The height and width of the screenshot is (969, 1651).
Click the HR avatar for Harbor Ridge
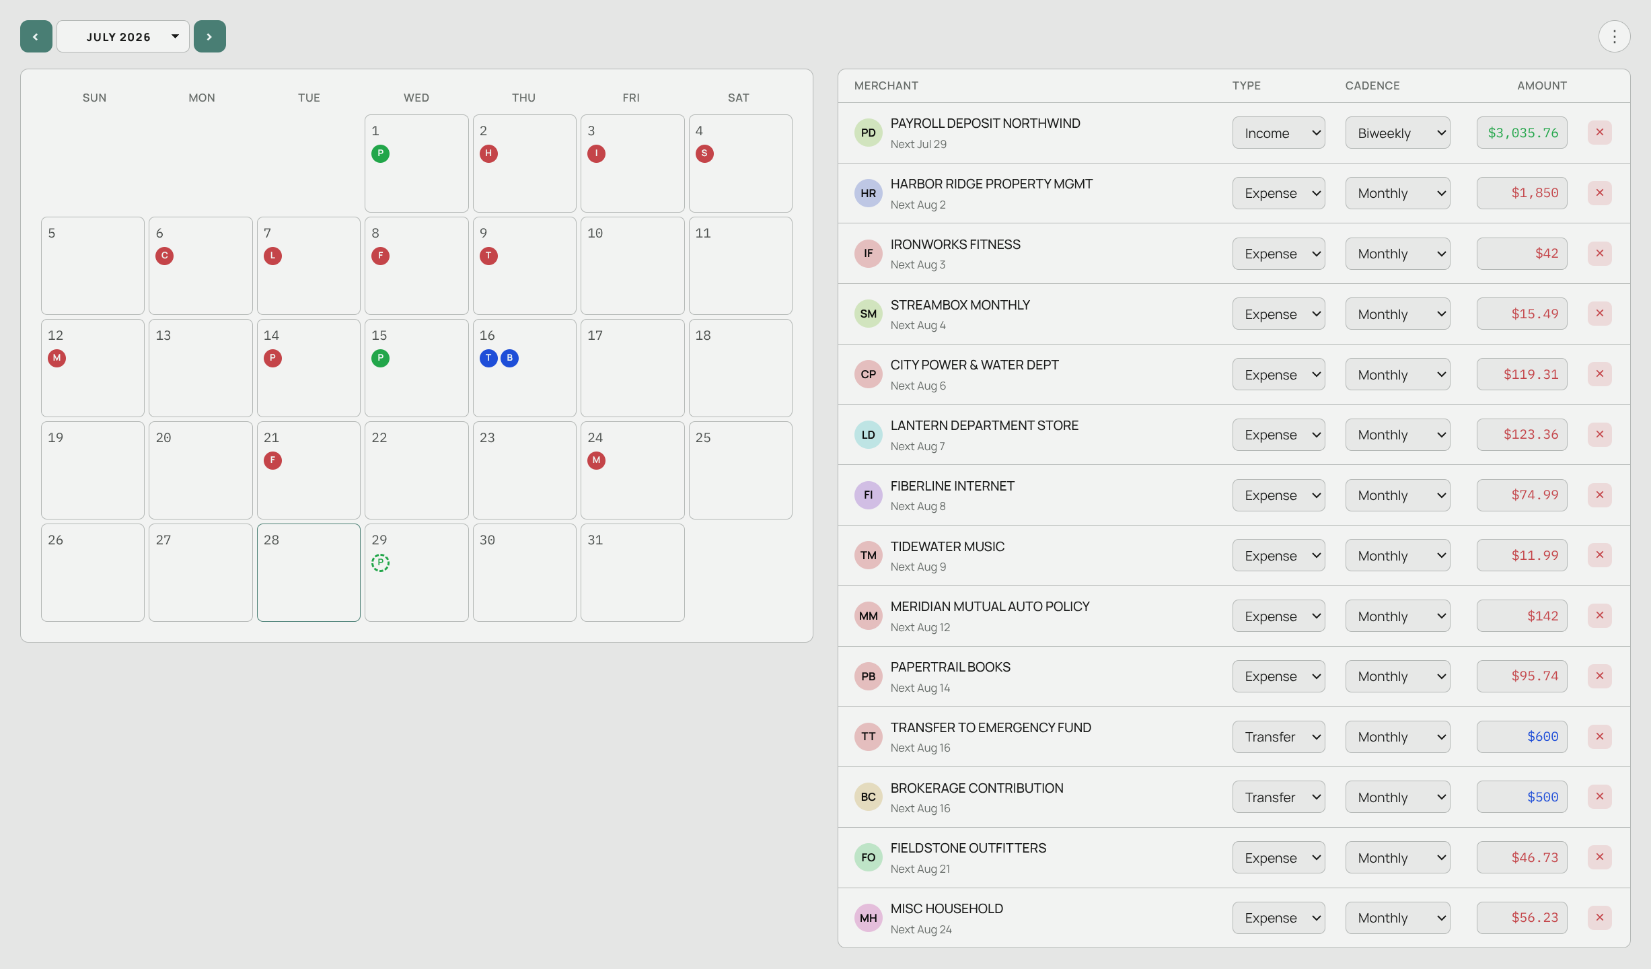[869, 193]
